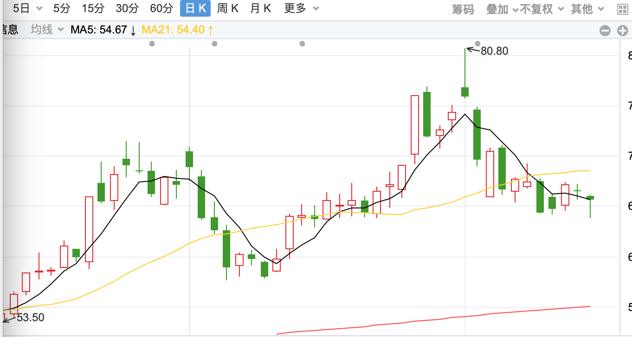The width and height of the screenshot is (632, 337).
Task: Click the 筹码 chip distribution button
Action: pos(463,9)
